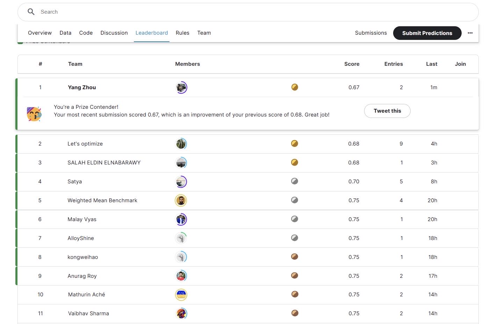Open the Malay Vyas team row
The image size is (484, 324).
[248, 219]
